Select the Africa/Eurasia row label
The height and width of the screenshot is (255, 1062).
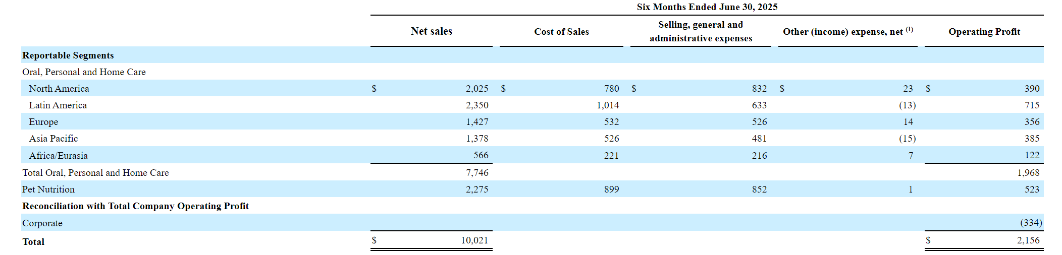tap(58, 156)
